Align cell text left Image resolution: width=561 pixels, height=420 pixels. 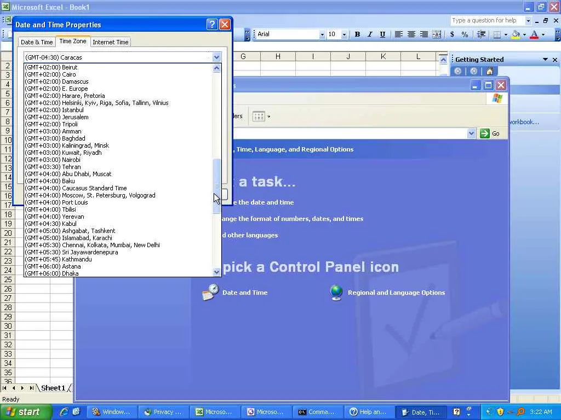click(x=398, y=34)
